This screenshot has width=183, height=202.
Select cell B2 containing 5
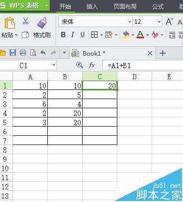[x=65, y=95]
